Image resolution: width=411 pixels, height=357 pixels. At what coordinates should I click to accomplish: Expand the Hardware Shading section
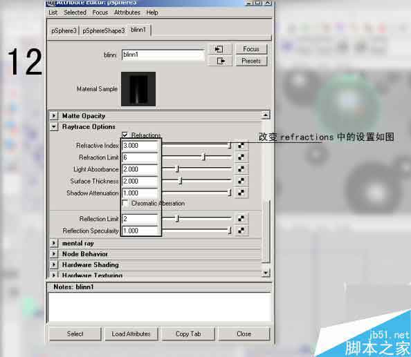point(54,264)
